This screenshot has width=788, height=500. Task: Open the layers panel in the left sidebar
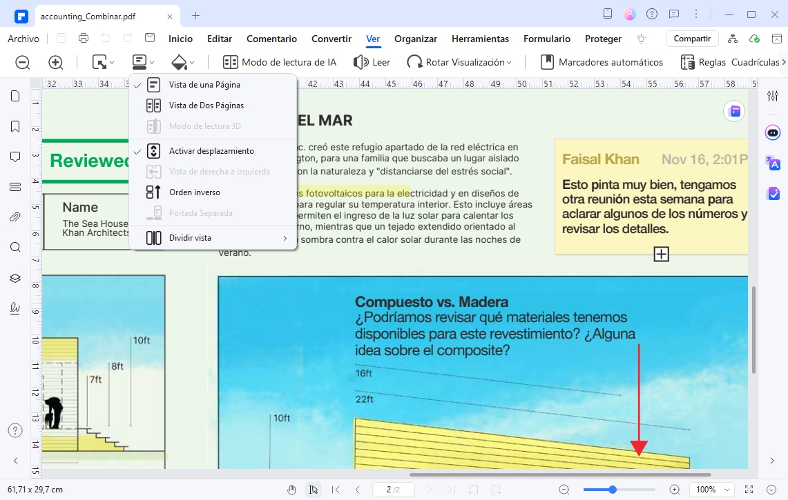[15, 278]
